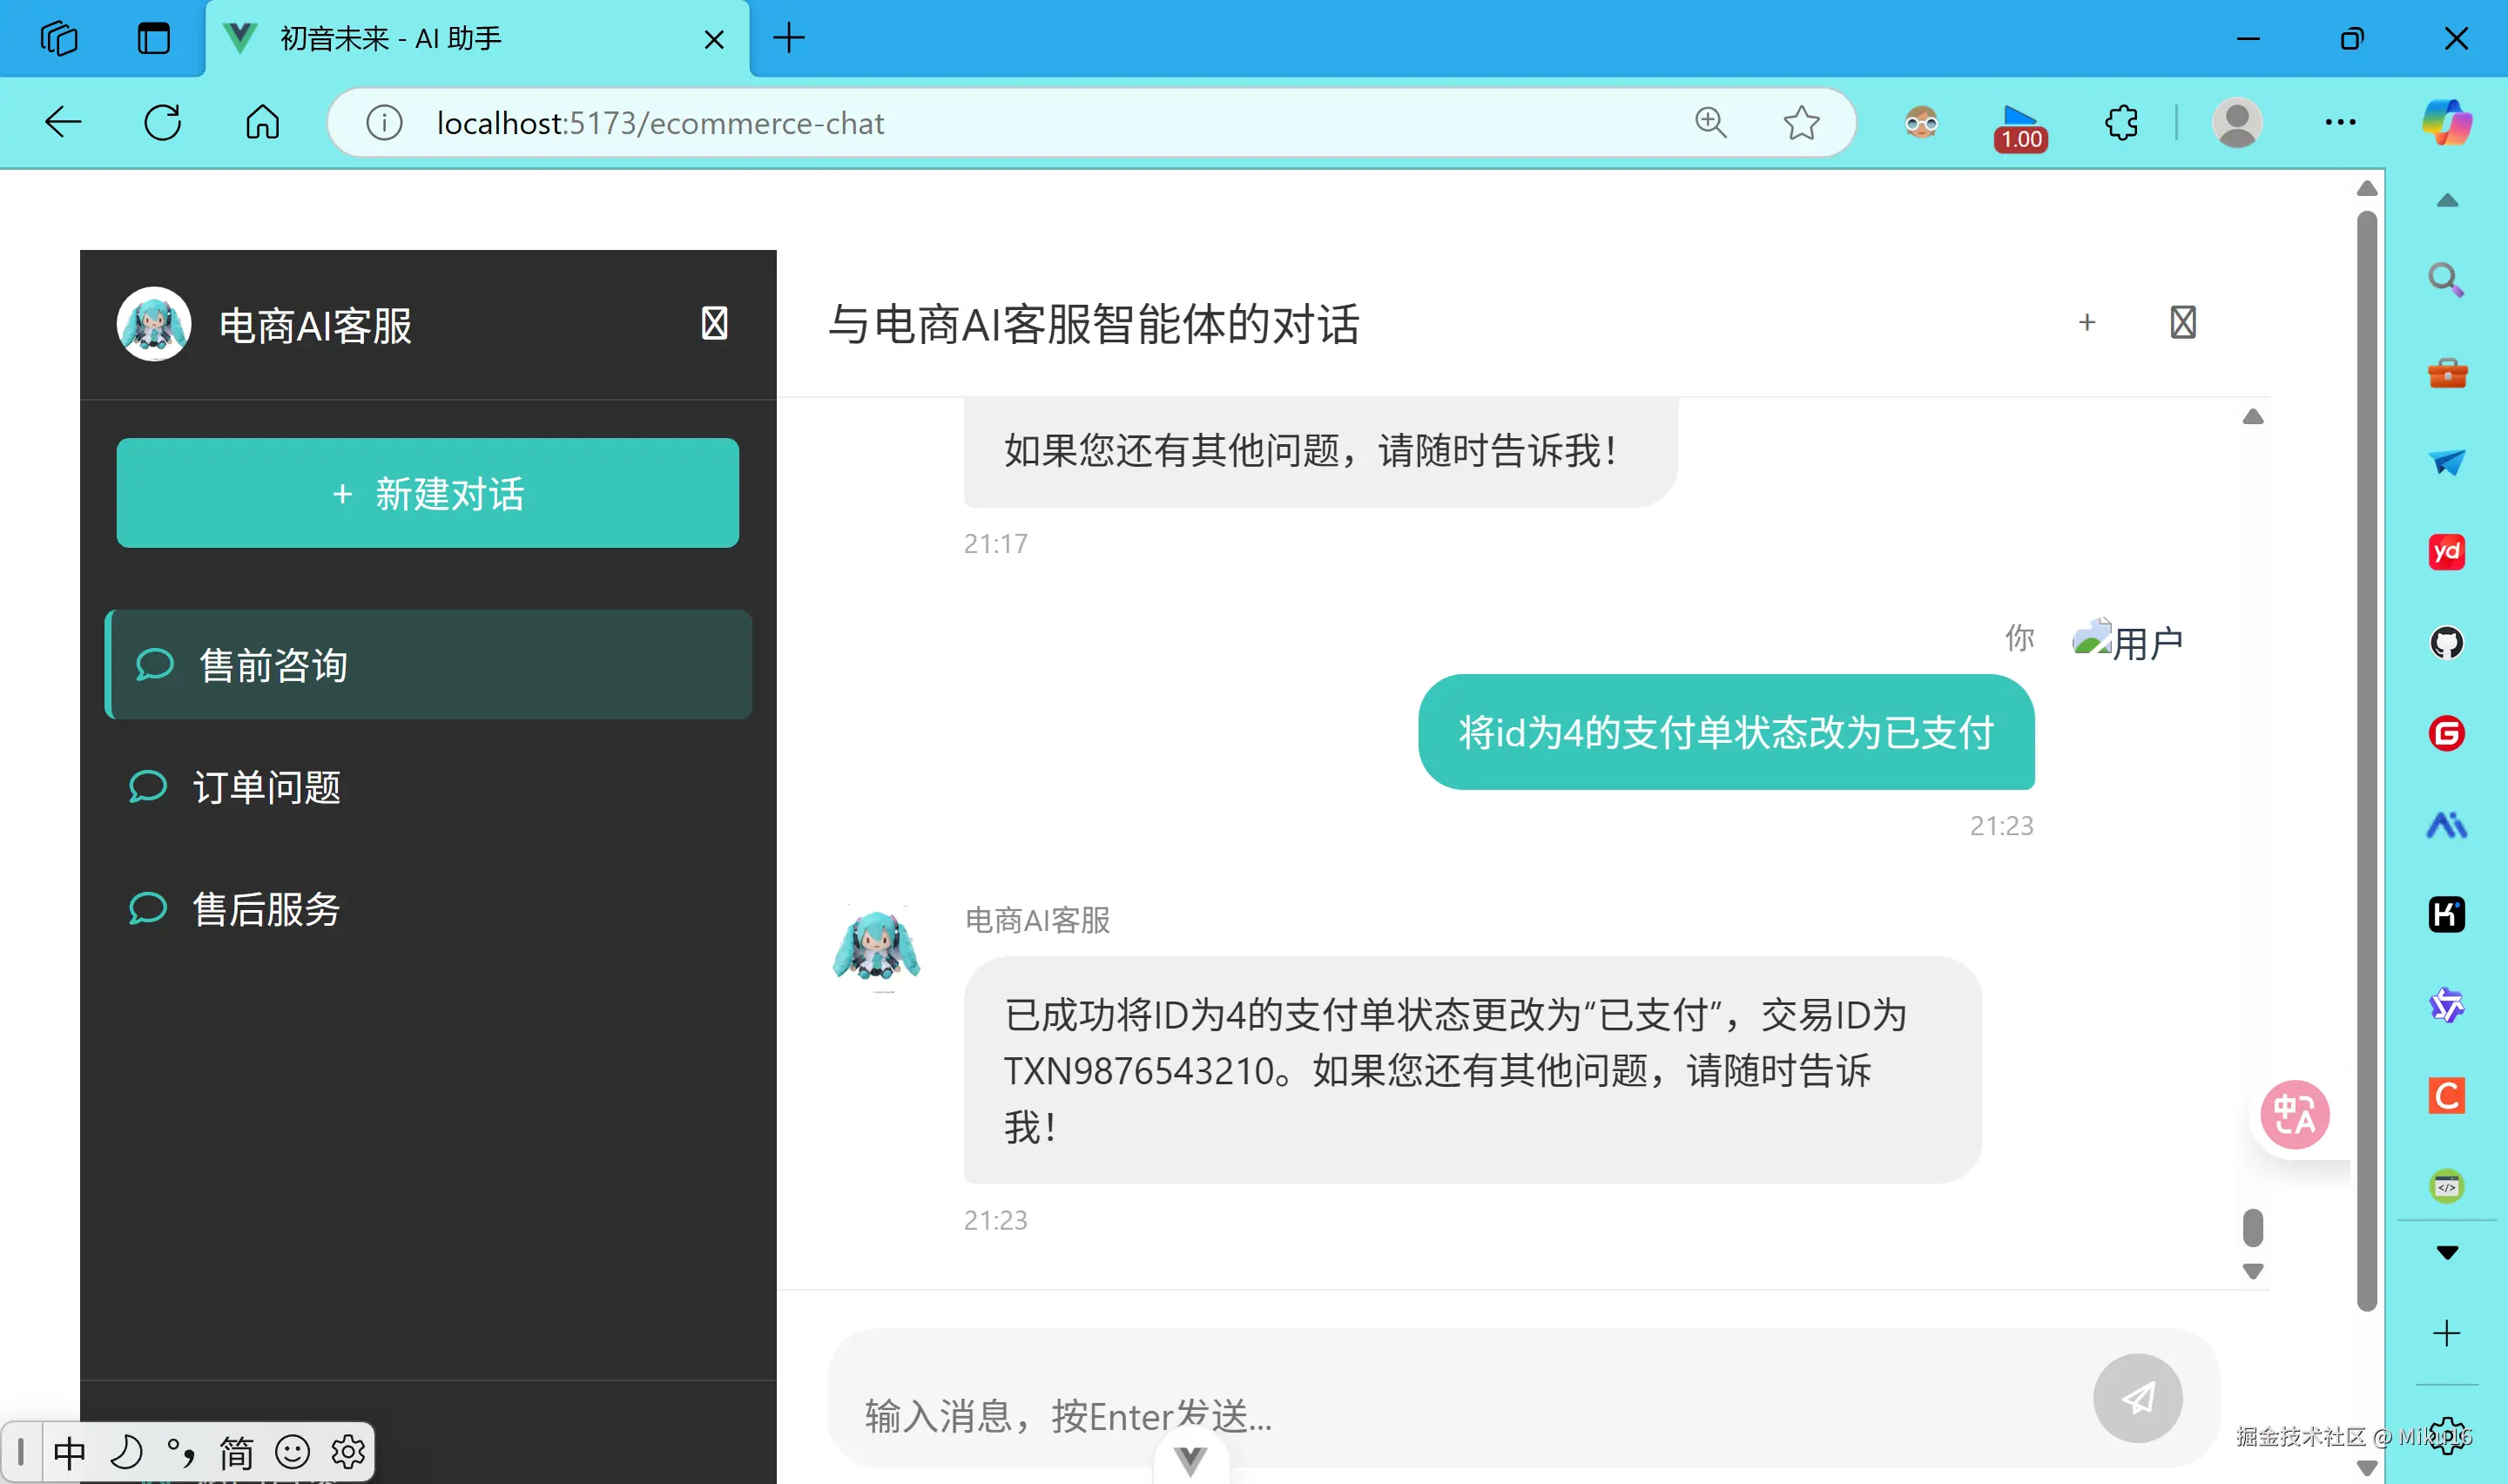Click the 新建对话 button
The height and width of the screenshot is (1484, 2508).
(427, 493)
